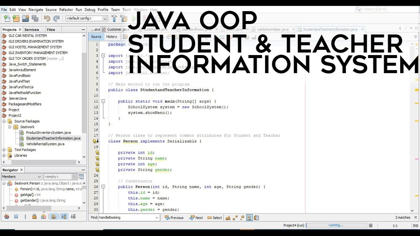Expand the Test Packages tree node

pos(4,150)
